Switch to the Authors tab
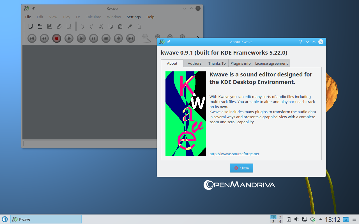Viewport: 359px width, 224px height. [194, 63]
